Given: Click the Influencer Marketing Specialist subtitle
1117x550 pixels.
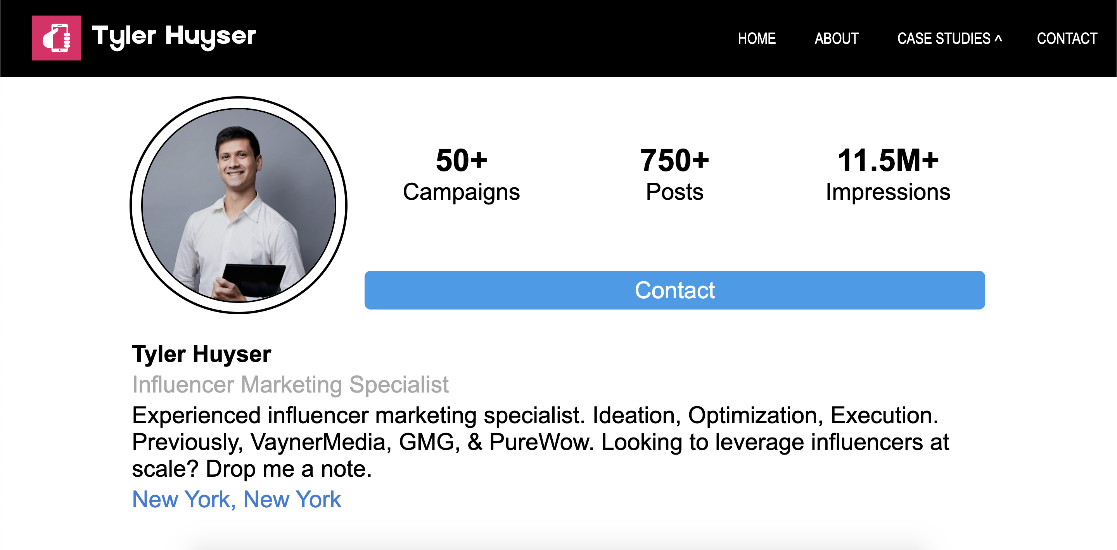Looking at the screenshot, I should (290, 384).
